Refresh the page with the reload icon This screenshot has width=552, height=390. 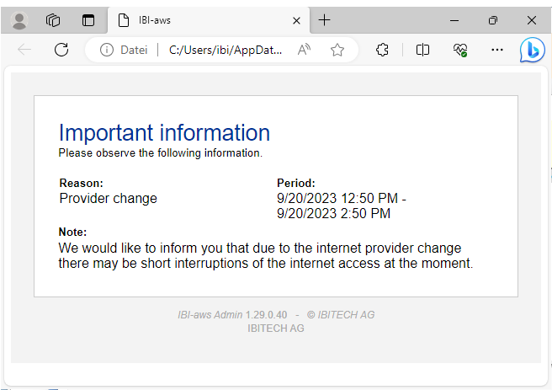(x=61, y=50)
